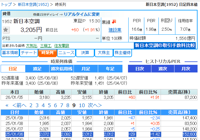Open 月次 historical PER
The image size is (200, 140).
[186, 69]
